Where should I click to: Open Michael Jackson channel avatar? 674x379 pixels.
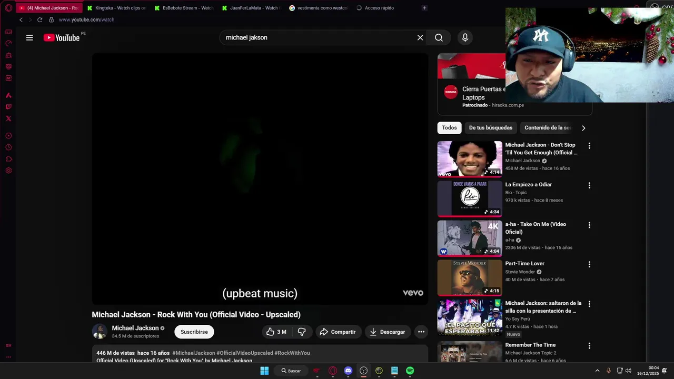coord(100,332)
